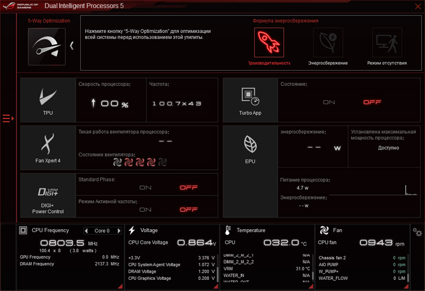Click the DRAM Voltage row
The image size is (425, 291).
click(171, 272)
